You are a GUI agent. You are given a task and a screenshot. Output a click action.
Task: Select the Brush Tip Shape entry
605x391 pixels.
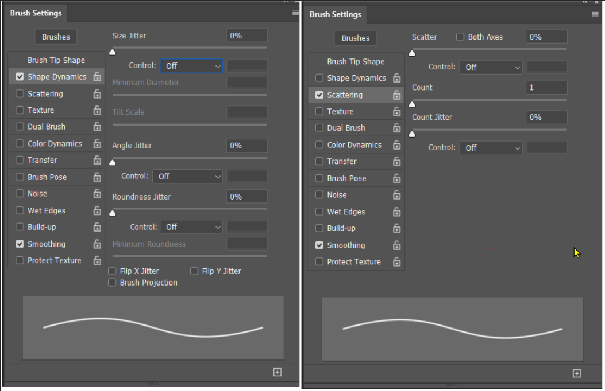coord(56,60)
